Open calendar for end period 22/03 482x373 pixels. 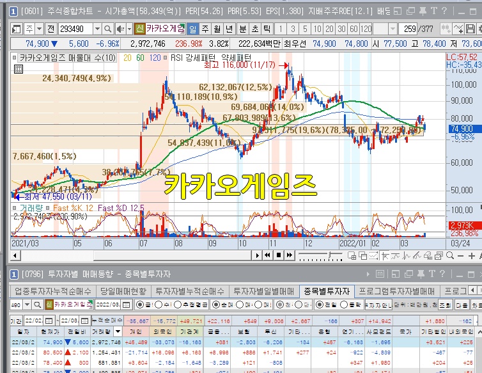click(x=84, y=321)
